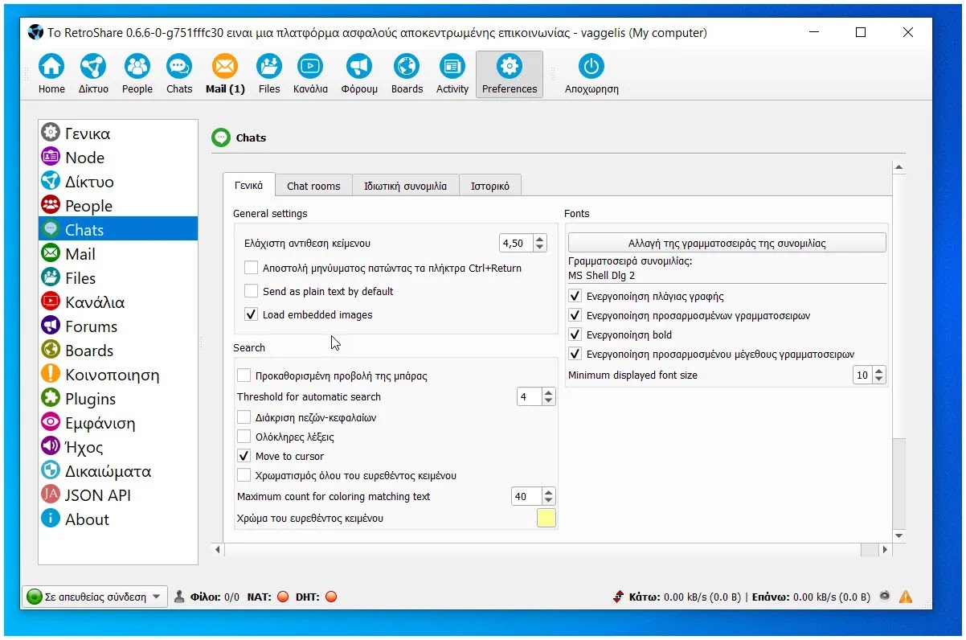Image resolution: width=966 pixels, height=640 pixels.
Task: Select Δικαιώματα in the settings sidebar
Action: [x=118, y=471]
